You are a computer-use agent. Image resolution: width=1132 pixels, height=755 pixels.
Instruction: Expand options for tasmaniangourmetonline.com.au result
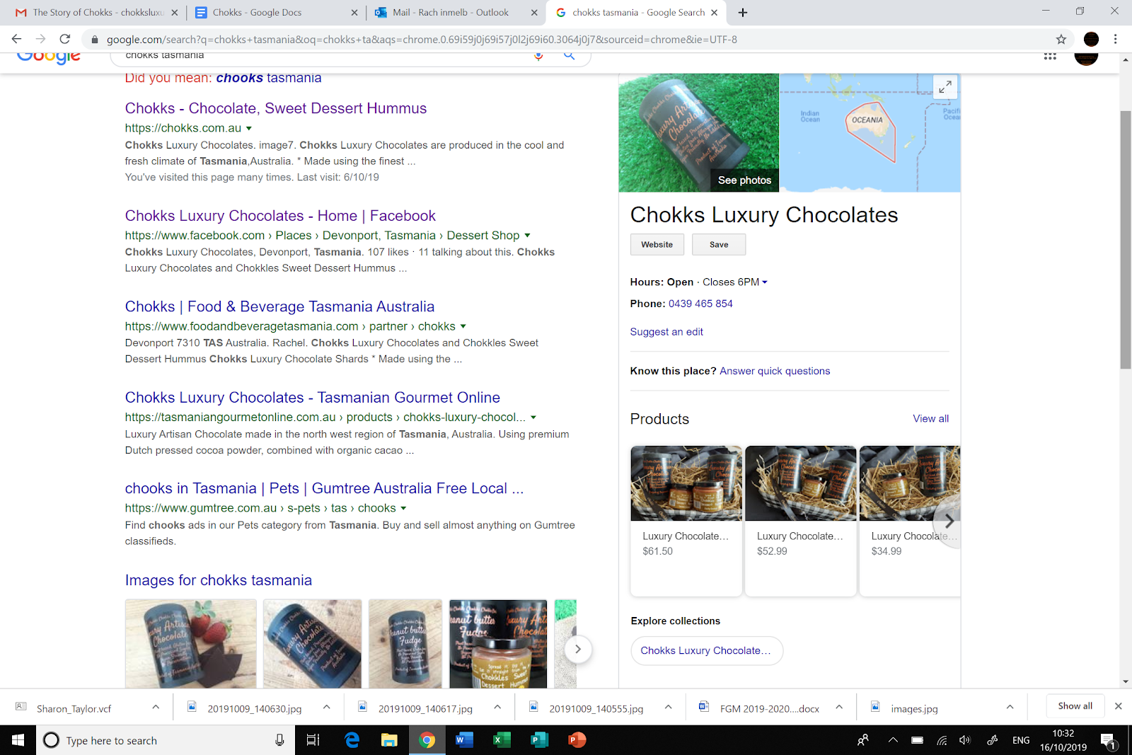[x=533, y=417]
